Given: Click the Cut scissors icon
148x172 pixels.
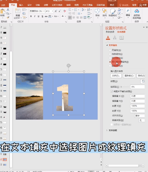Looking at the screenshot, I should tap(8, 10).
